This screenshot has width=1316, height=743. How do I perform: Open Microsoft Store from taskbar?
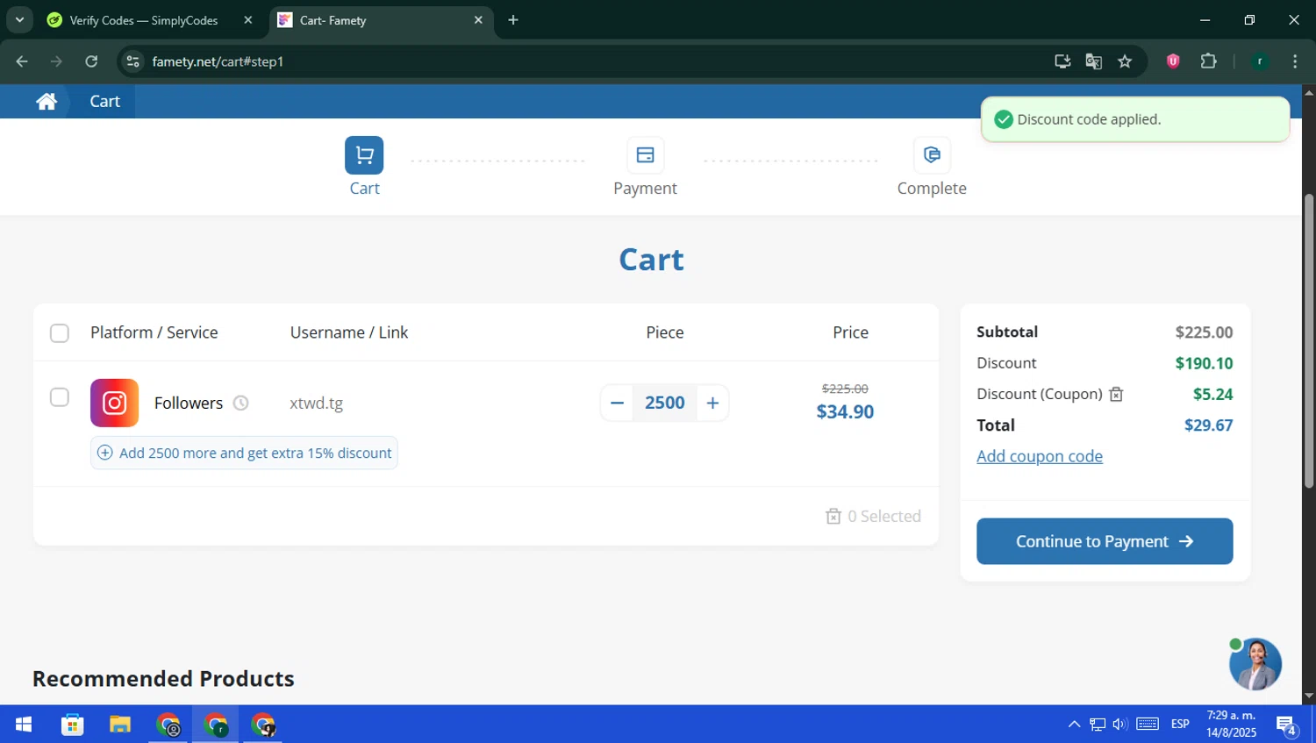pos(72,725)
